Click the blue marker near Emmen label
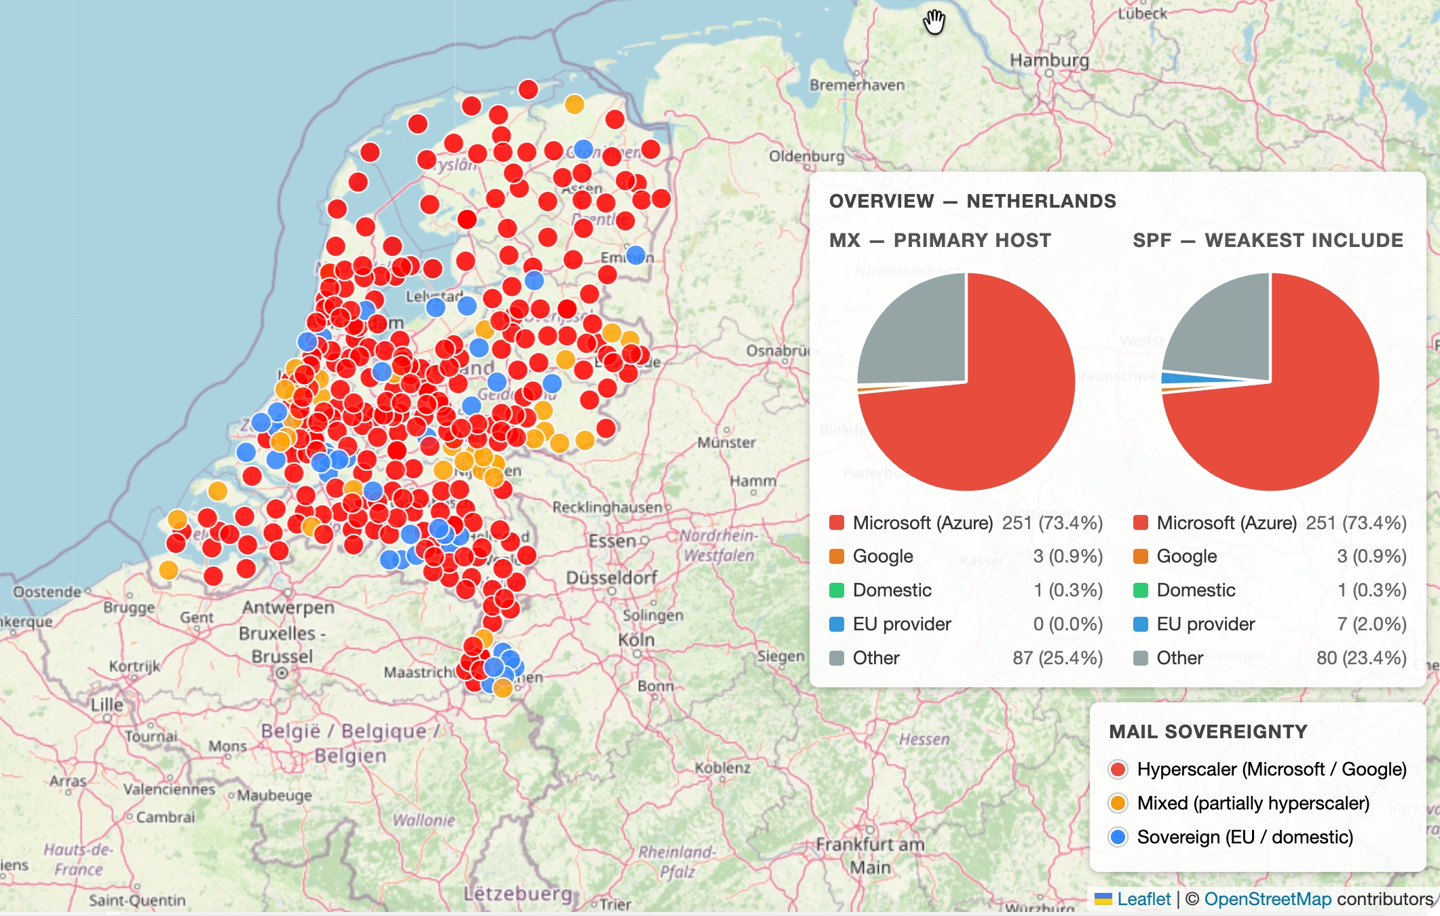Image resolution: width=1440 pixels, height=916 pixels. click(x=636, y=255)
